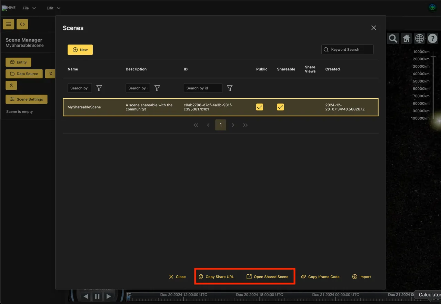Disable the Description filter funnel toggle
This screenshot has height=304, width=441.
[157, 88]
